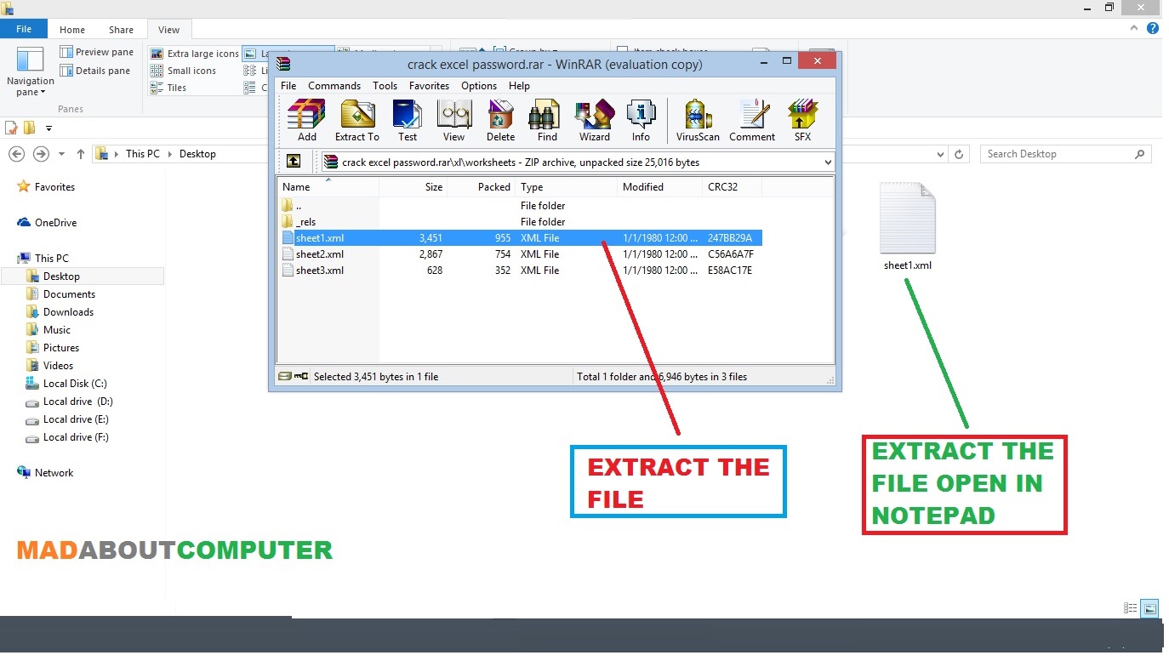Run the Test archive tool
The height and width of the screenshot is (661, 1169).
pyautogui.click(x=408, y=121)
